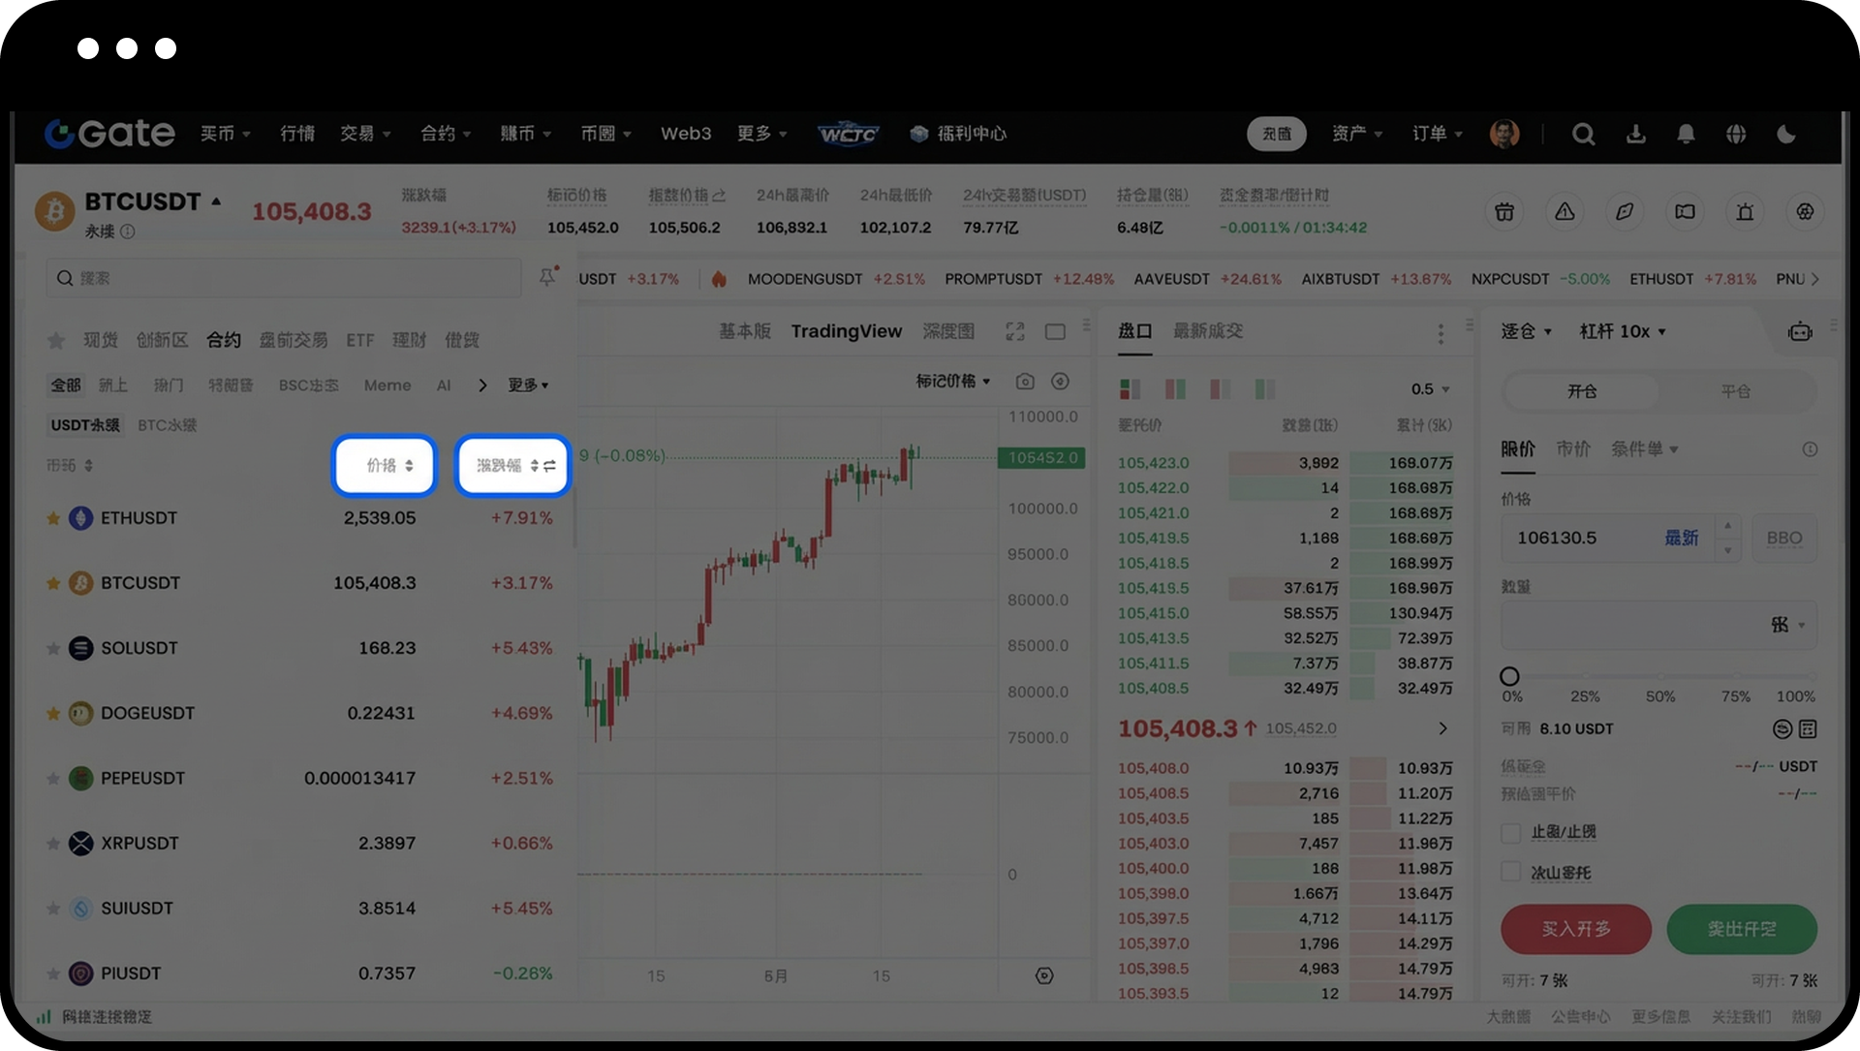Open the calculator icon in order panel

click(1808, 729)
